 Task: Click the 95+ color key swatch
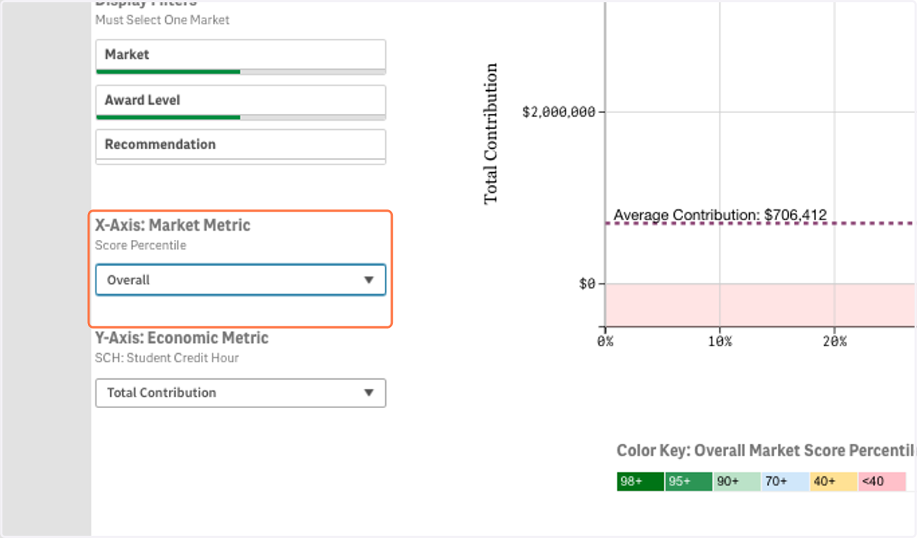click(x=689, y=481)
